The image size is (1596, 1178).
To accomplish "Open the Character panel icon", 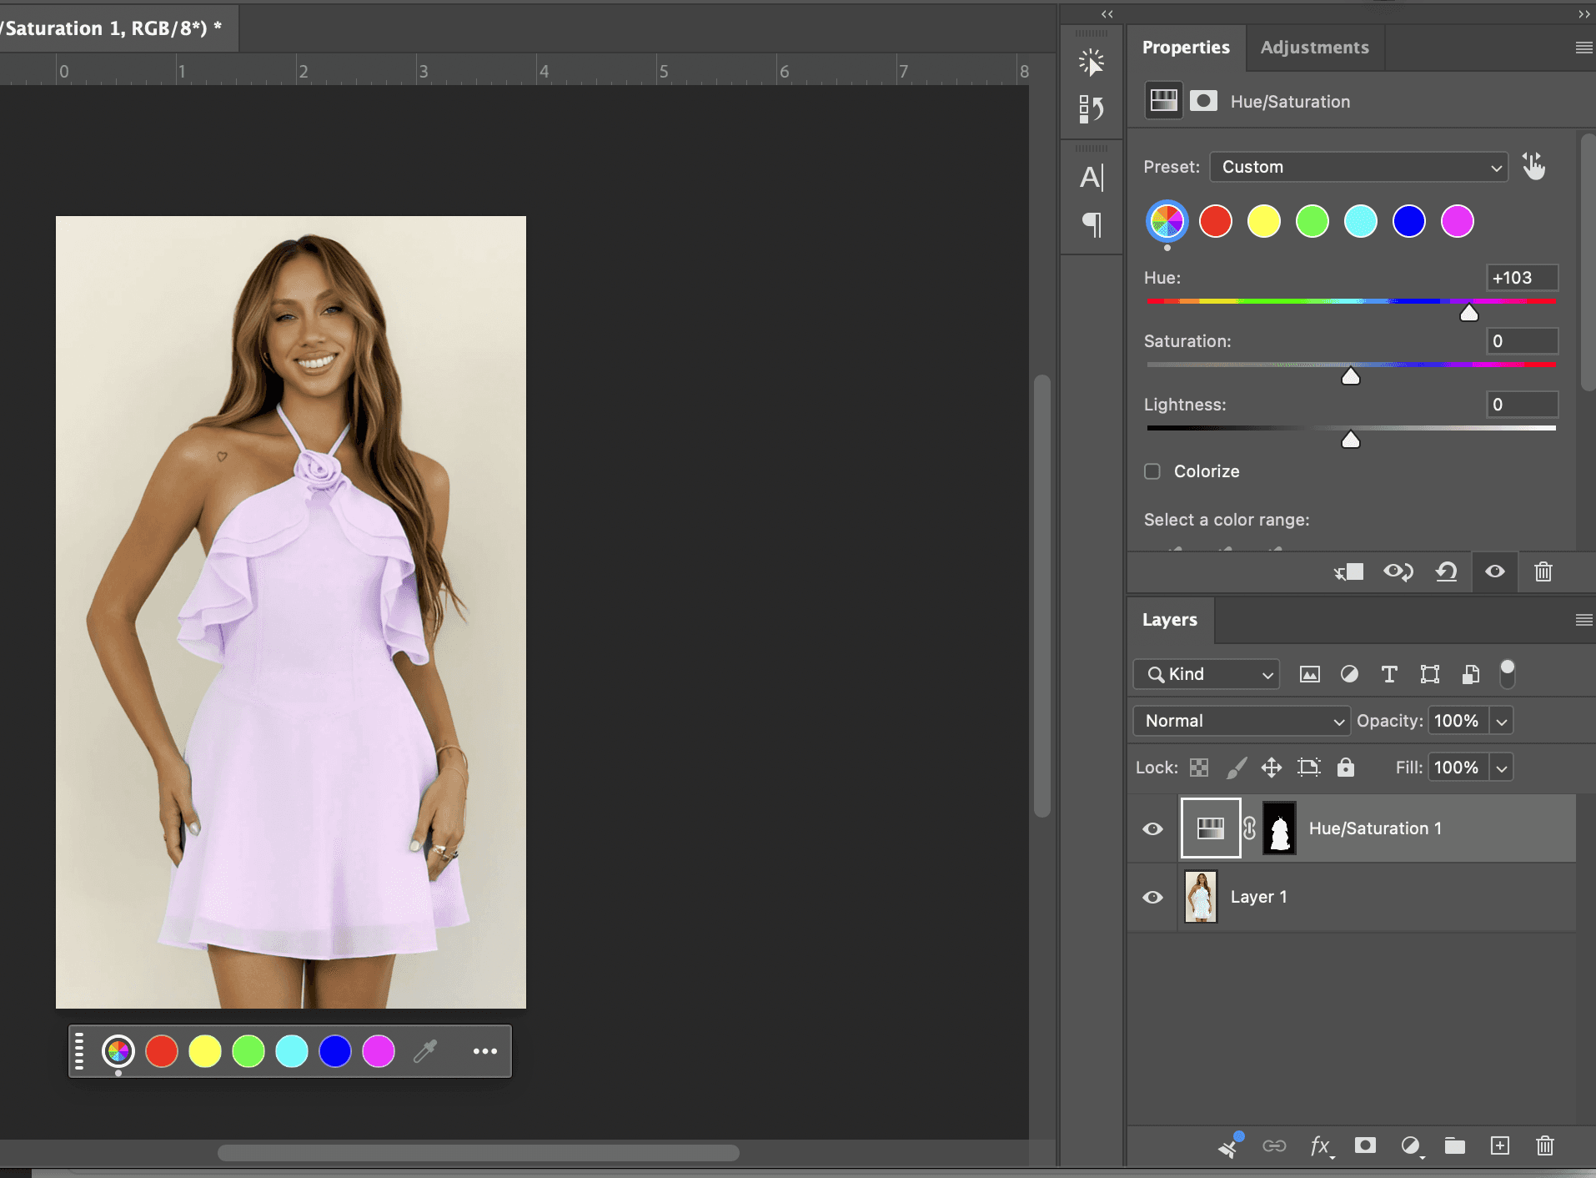I will coord(1092,178).
